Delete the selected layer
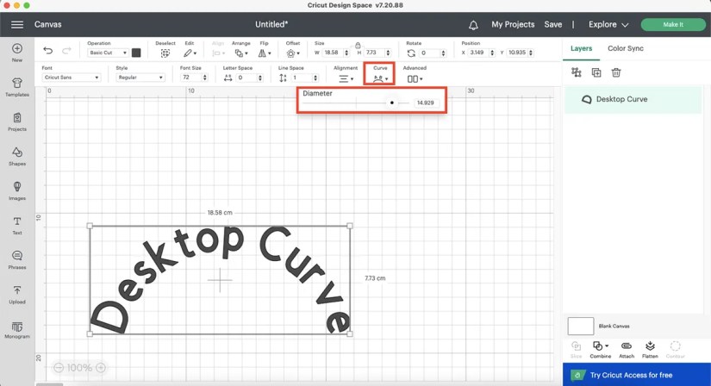Viewport: 711px width, 386px height. pyautogui.click(x=616, y=72)
